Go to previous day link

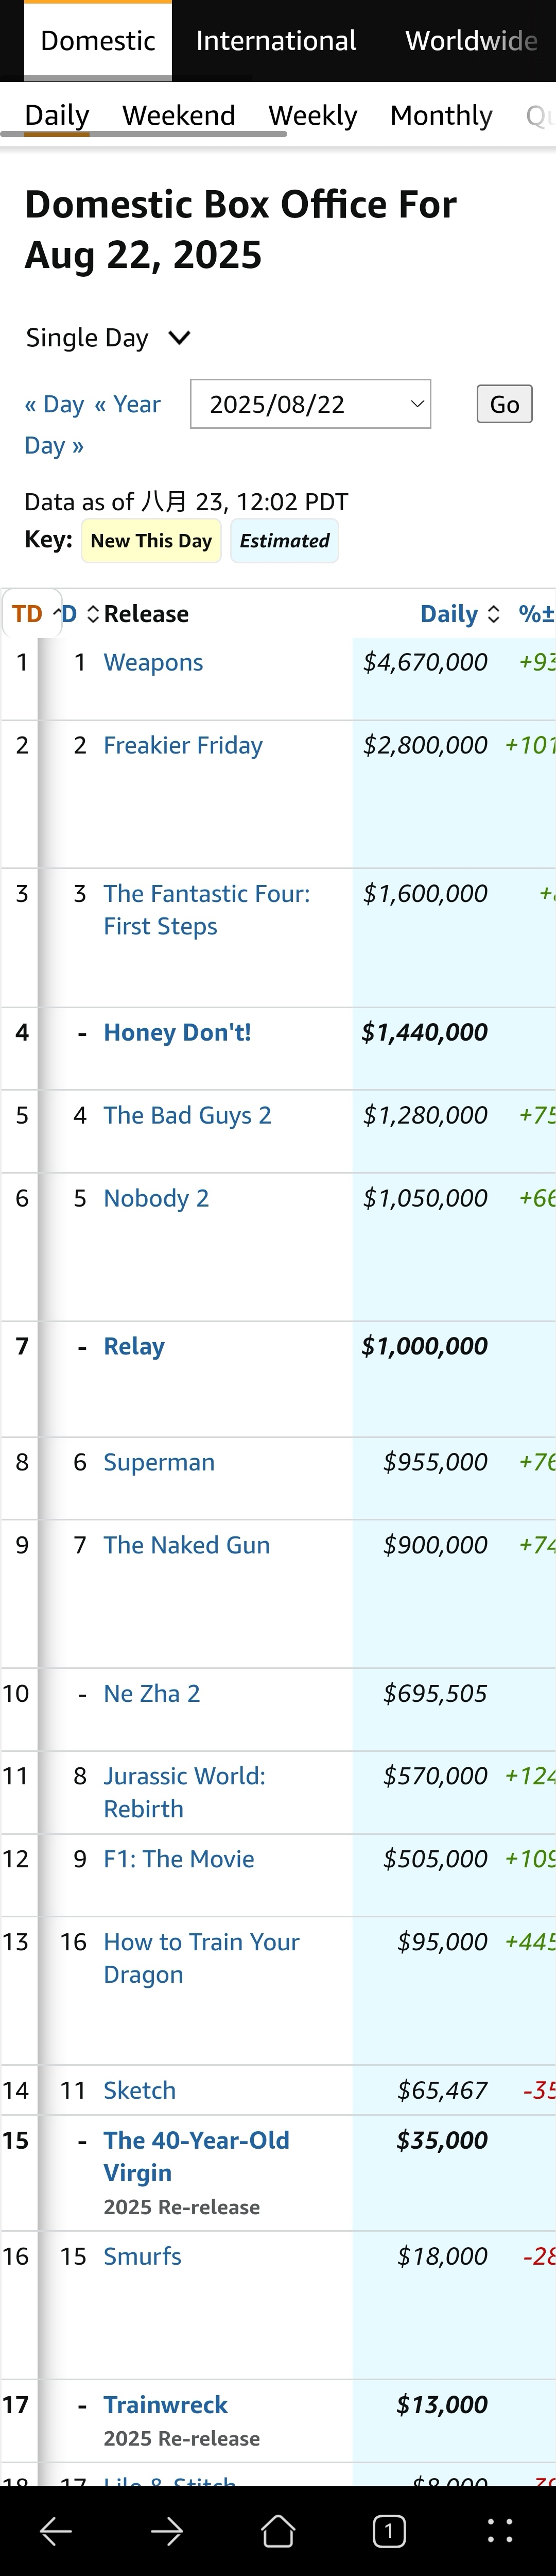click(x=54, y=404)
